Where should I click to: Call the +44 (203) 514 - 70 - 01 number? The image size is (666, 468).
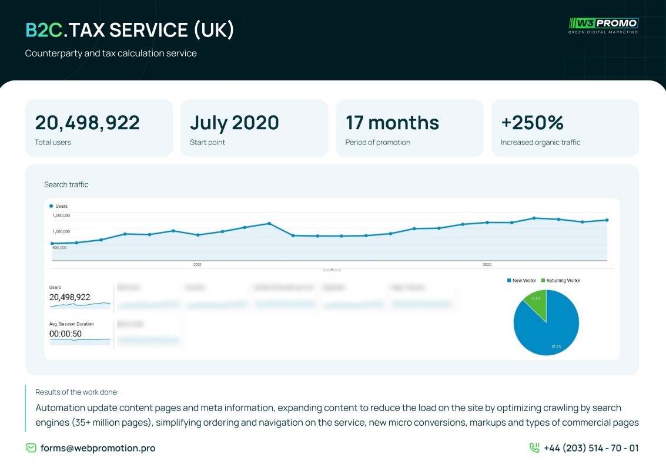pyautogui.click(x=591, y=448)
